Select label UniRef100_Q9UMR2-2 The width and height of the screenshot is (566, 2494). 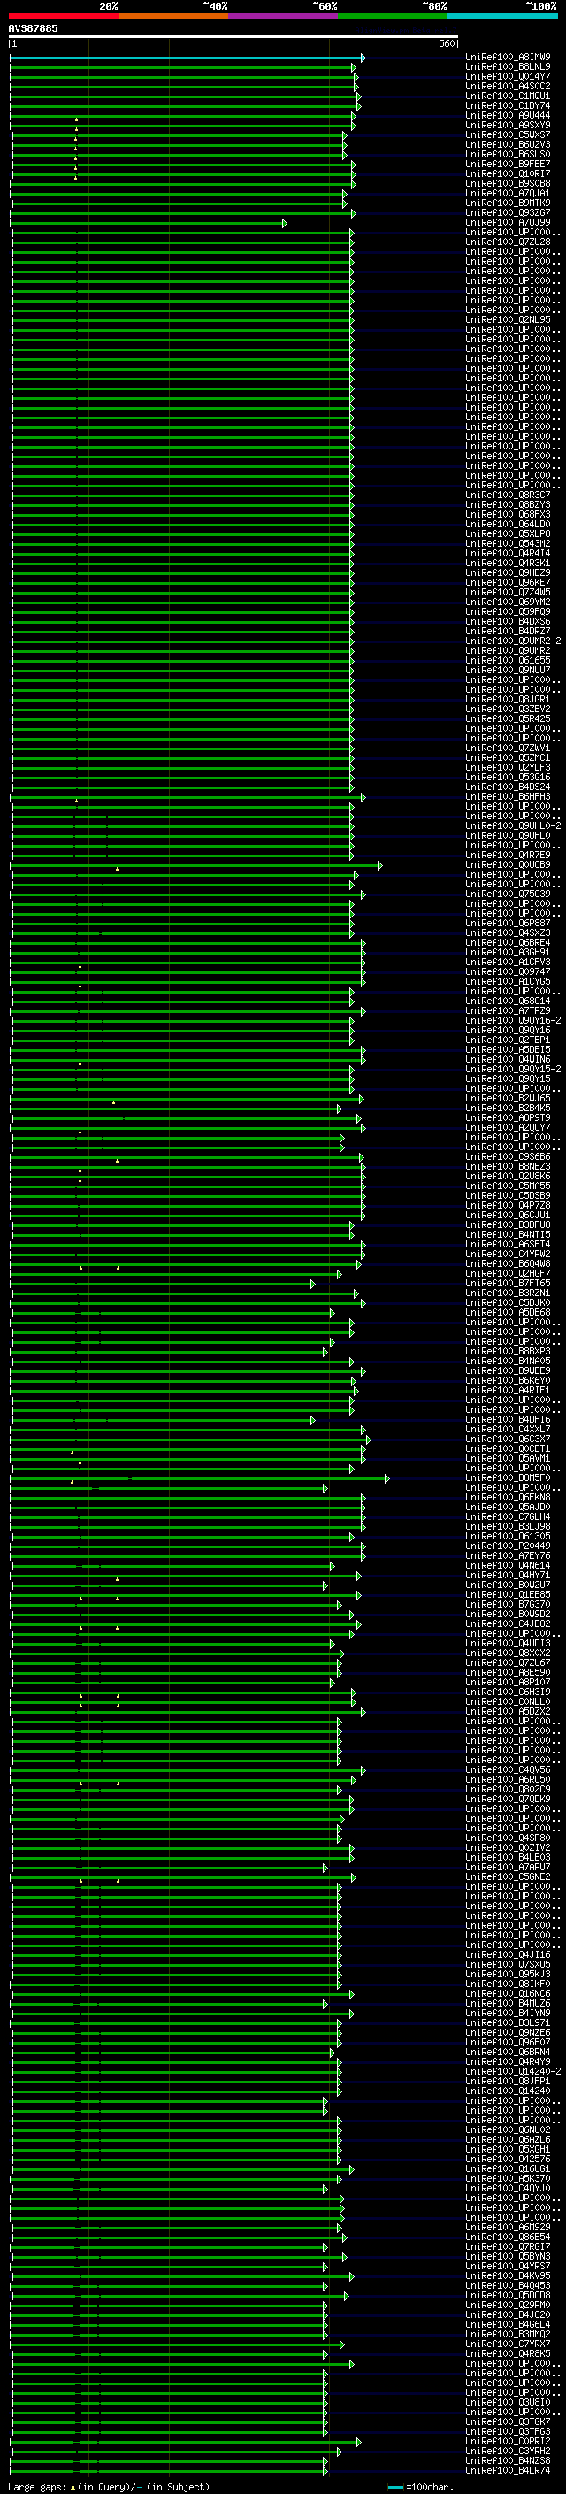click(513, 641)
